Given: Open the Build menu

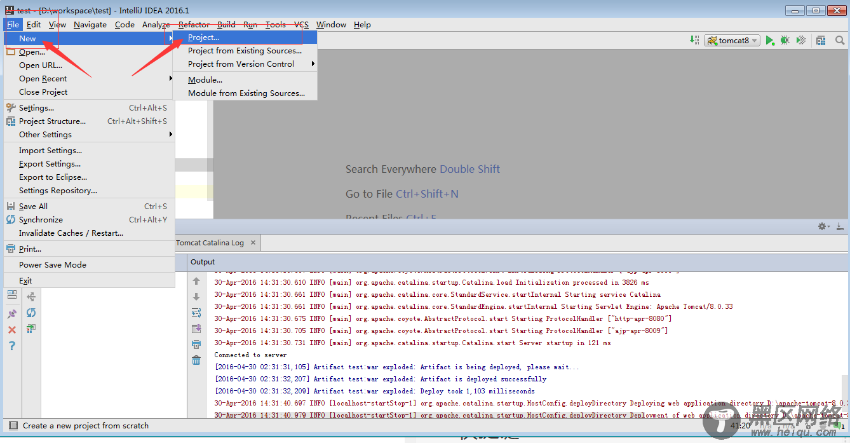Looking at the screenshot, I should [x=226, y=25].
